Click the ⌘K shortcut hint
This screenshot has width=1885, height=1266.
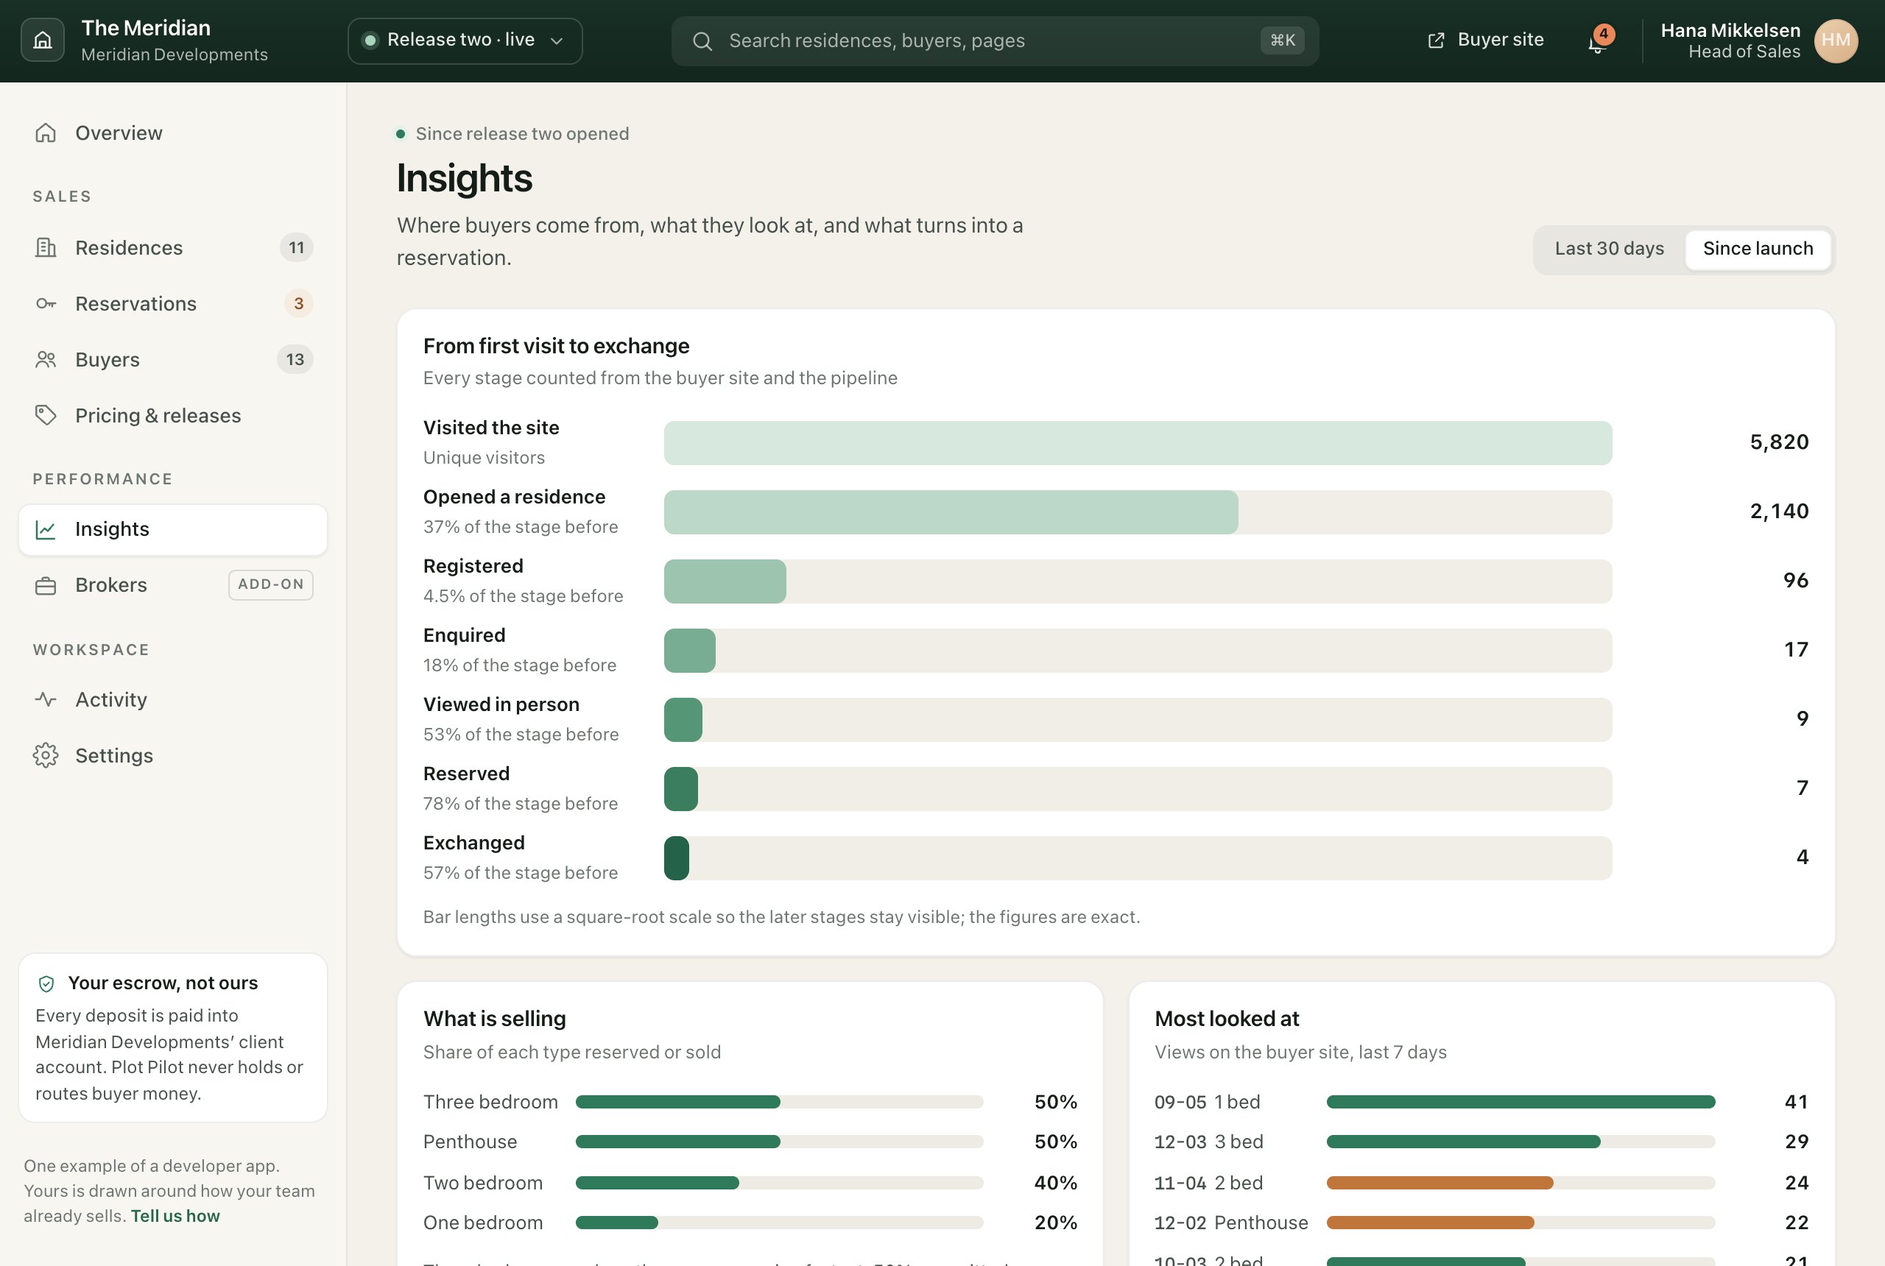click(1282, 40)
